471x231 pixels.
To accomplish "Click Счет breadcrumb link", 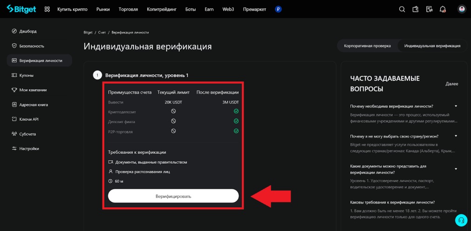I will point(102,33).
